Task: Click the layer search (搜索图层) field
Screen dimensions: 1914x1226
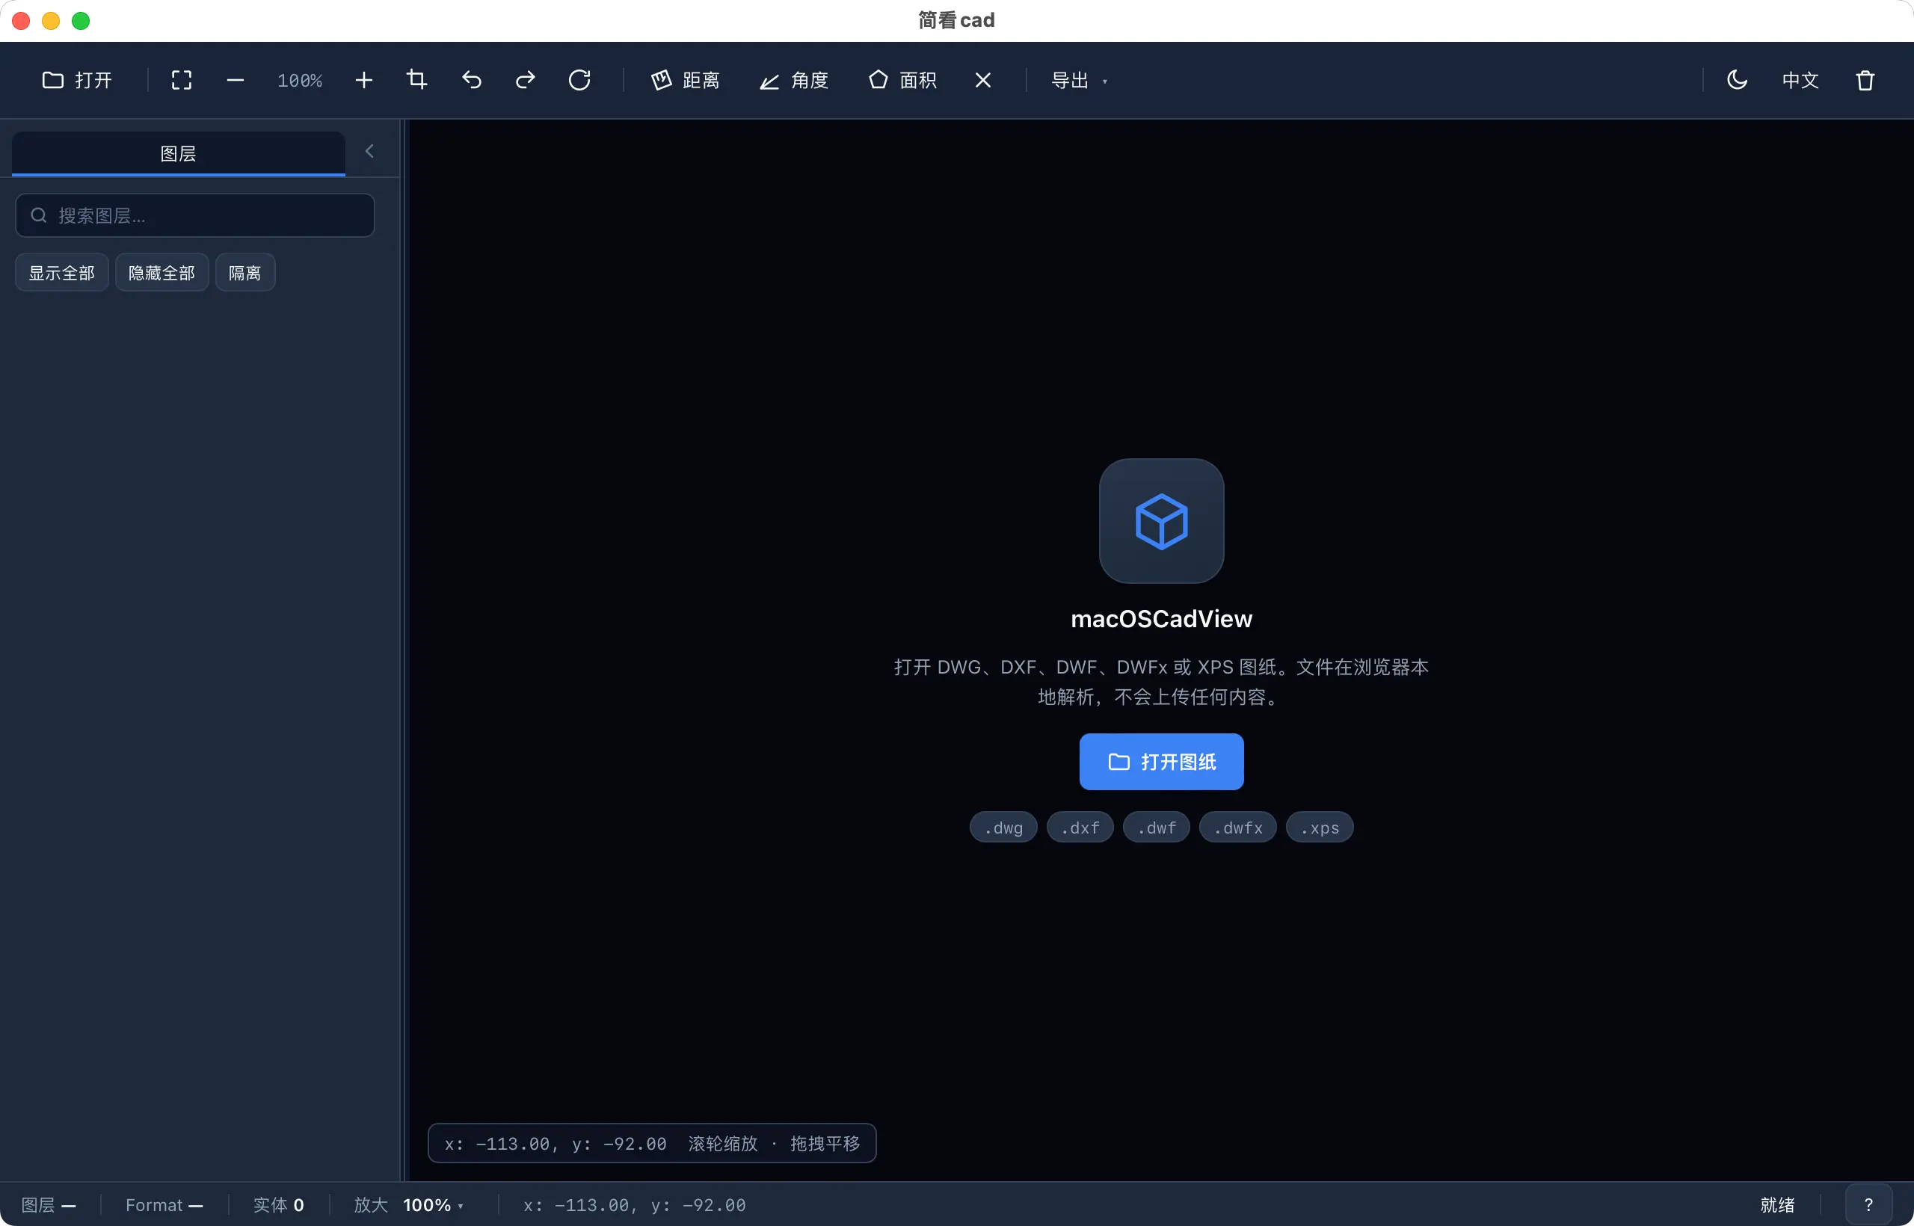Action: pos(195,216)
